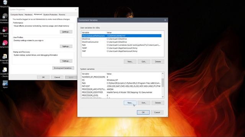Click the Windows_NT value cell
245x137 pixels.
coord(112,80)
